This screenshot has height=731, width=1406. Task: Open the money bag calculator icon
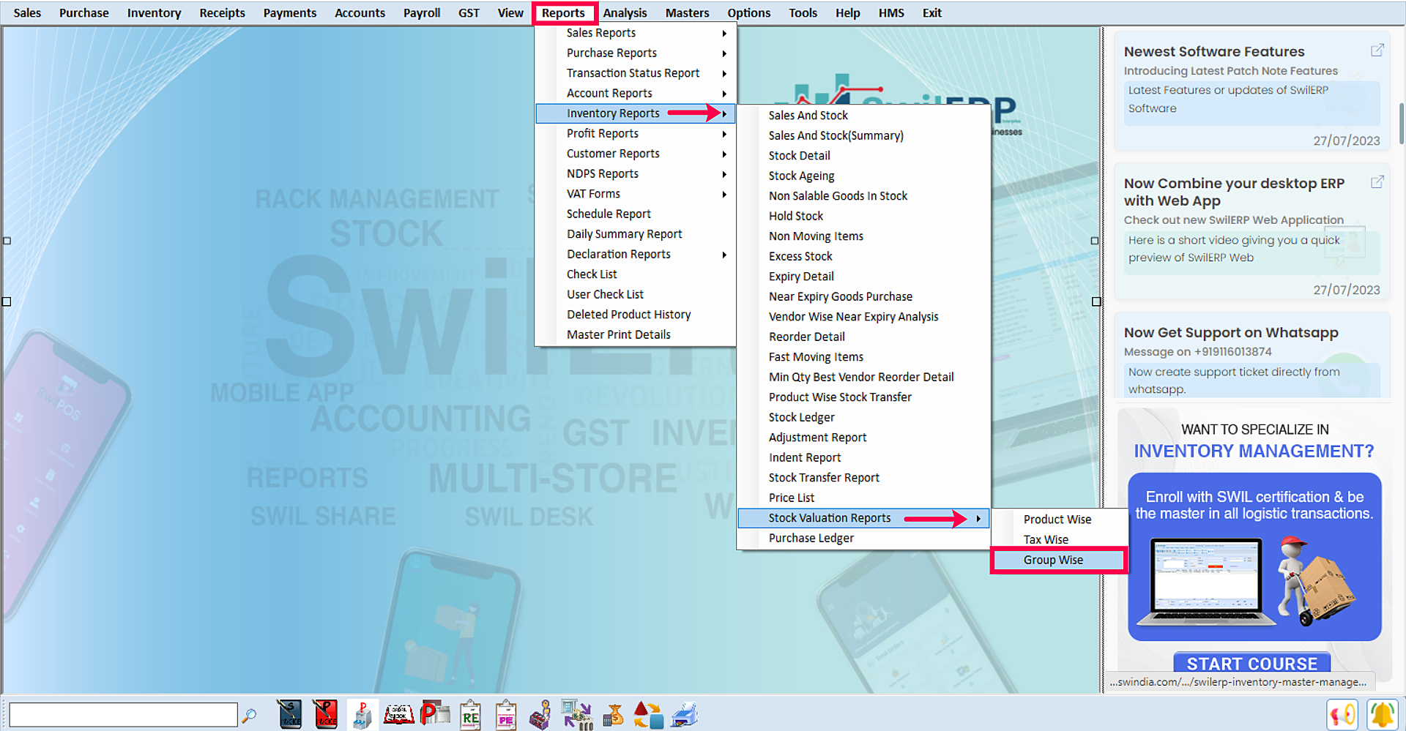614,715
